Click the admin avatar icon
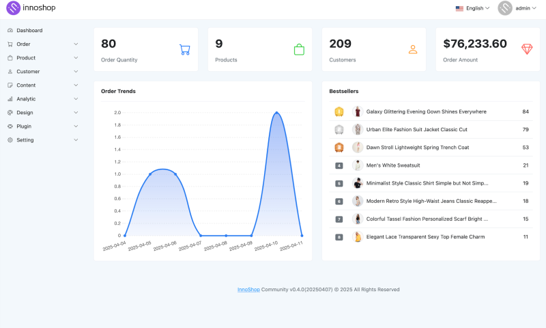This screenshot has width=546, height=328. tap(505, 8)
